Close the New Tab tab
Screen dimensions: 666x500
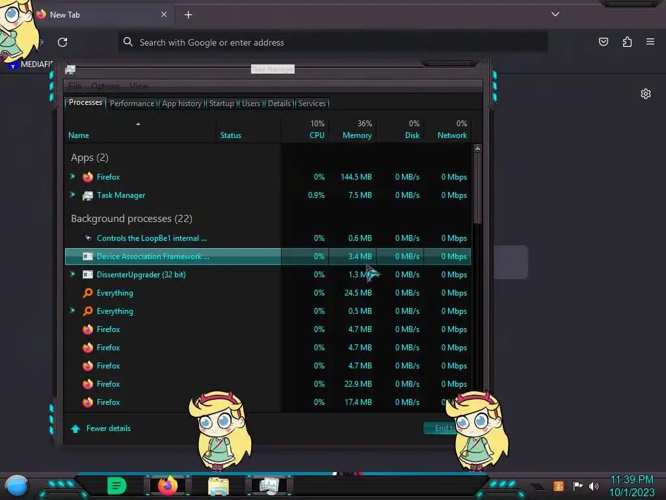163,14
